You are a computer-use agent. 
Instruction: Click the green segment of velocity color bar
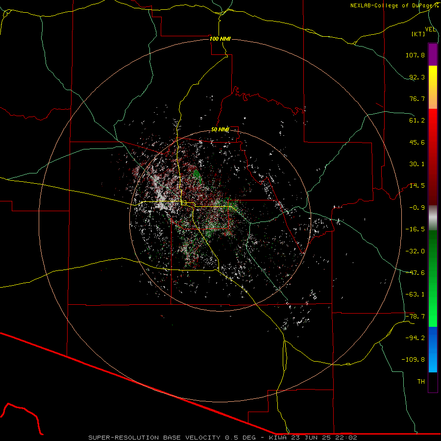tap(433, 278)
